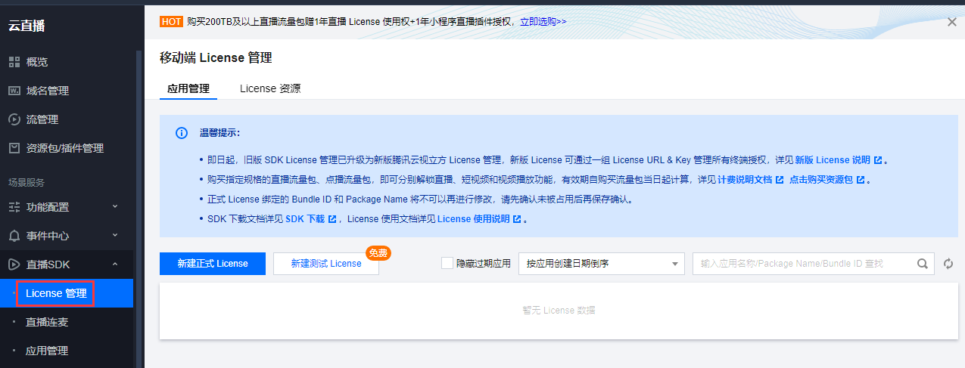Click the 免费 badge on test License
This screenshot has height=368, width=965.
[378, 253]
